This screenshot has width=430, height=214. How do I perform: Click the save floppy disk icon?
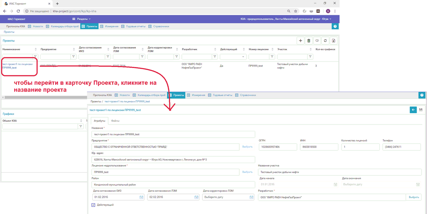421,110
